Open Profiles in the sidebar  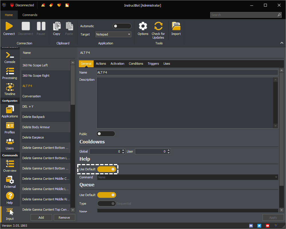tap(10, 128)
